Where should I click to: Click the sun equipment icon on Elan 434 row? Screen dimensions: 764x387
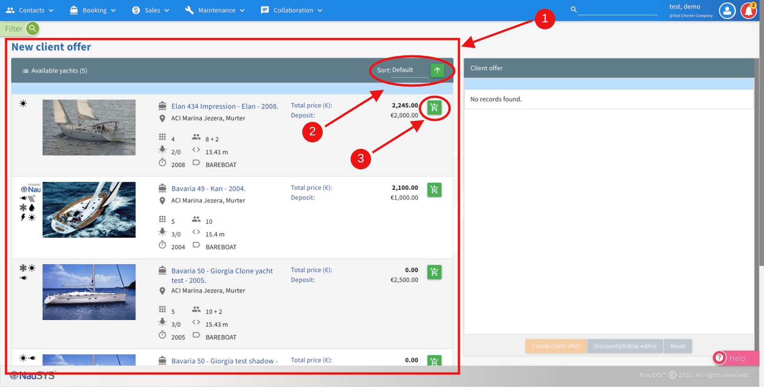pyautogui.click(x=23, y=103)
